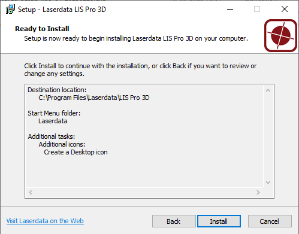Minimize the Setup window
This screenshot has width=299, height=234.
point(230,9)
